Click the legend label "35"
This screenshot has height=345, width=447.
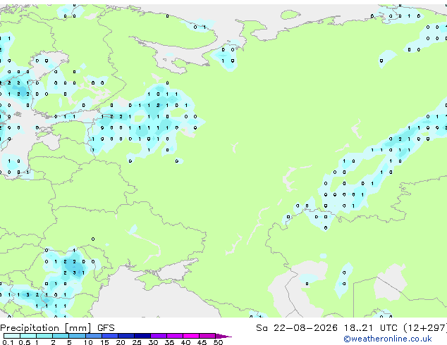tap(169, 342)
